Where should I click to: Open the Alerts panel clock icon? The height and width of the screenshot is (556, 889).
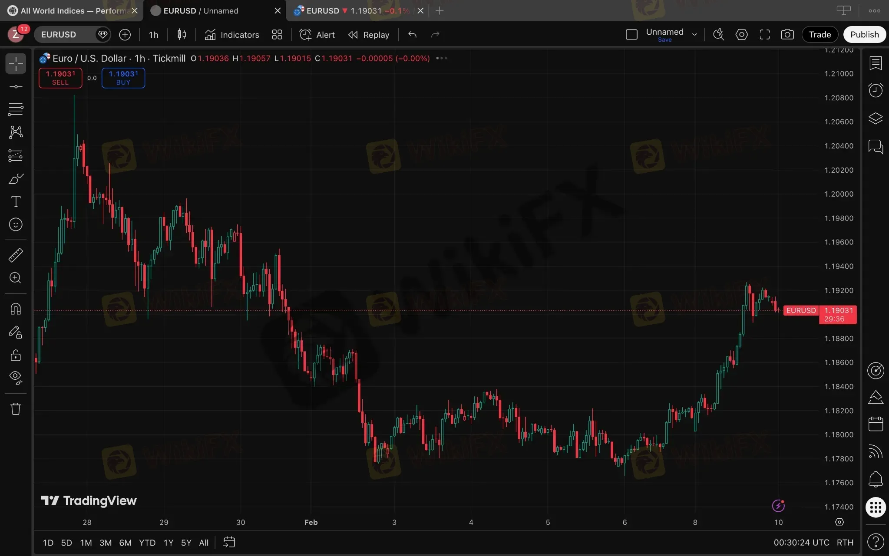875,90
